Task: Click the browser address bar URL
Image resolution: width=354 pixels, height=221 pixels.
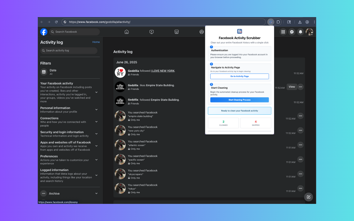Action: (100, 22)
